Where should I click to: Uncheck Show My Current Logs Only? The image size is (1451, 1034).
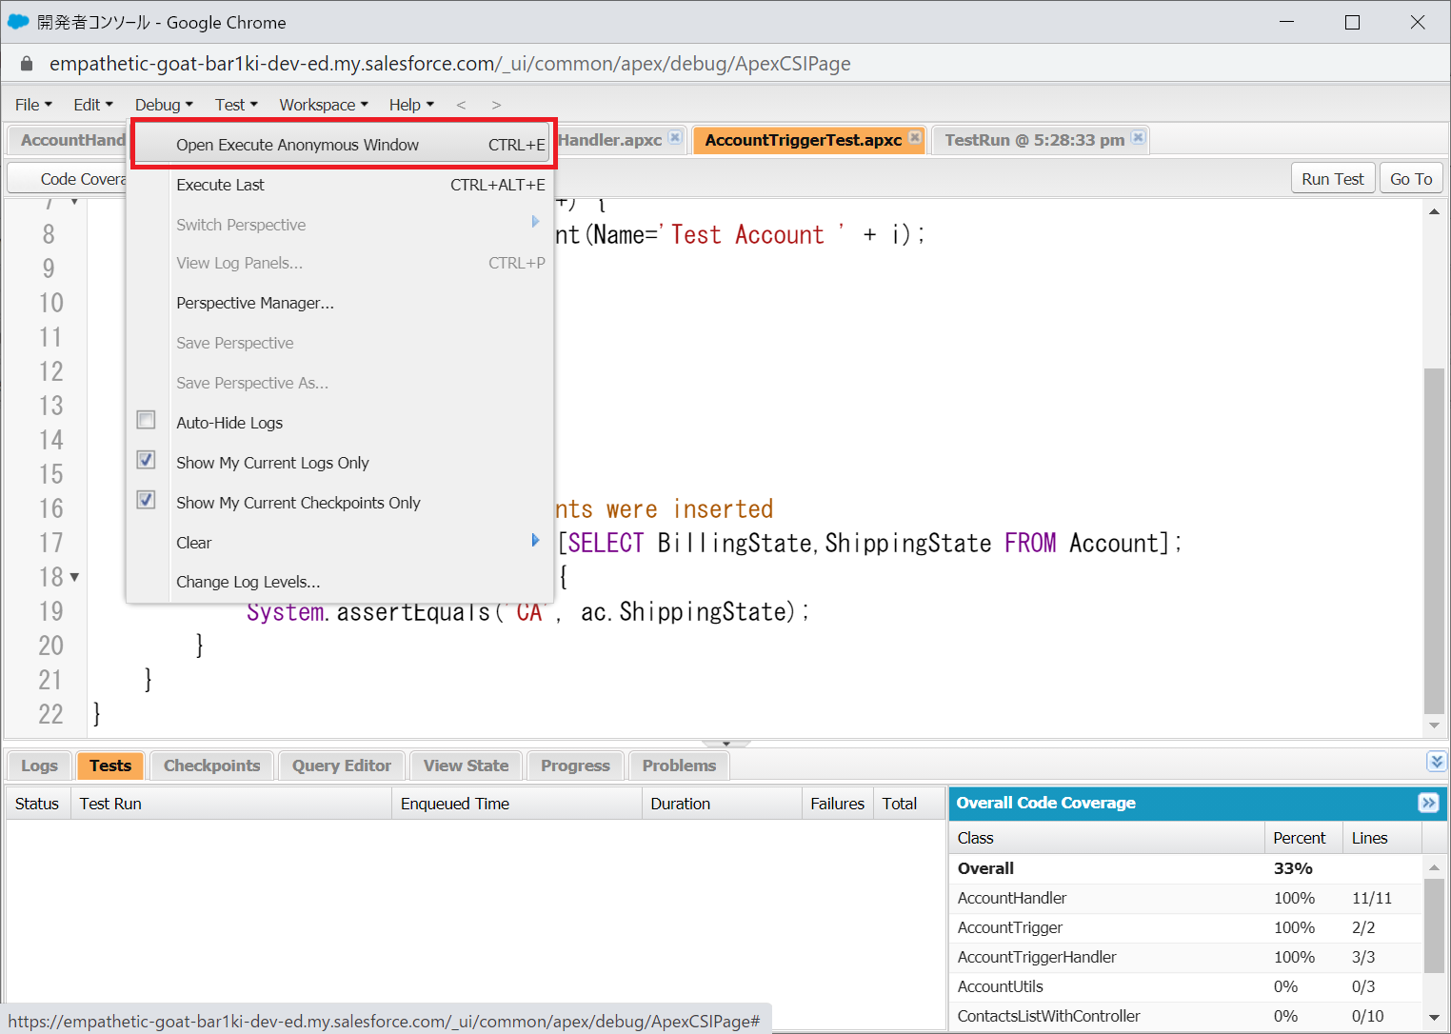click(x=146, y=460)
